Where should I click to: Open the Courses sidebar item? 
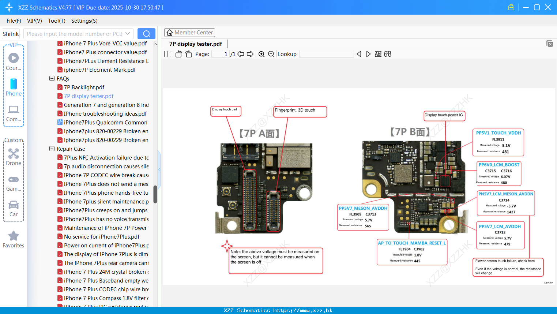[x=14, y=61]
